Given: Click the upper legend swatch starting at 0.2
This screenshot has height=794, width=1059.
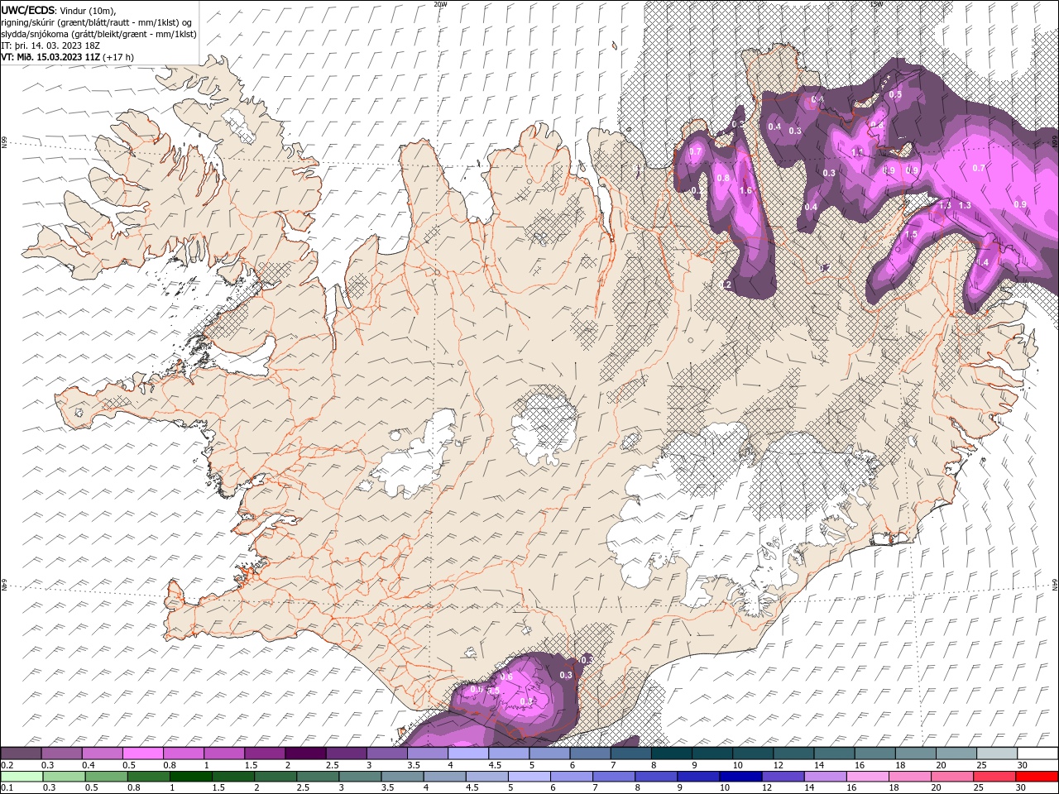Looking at the screenshot, I should pos(22,753).
